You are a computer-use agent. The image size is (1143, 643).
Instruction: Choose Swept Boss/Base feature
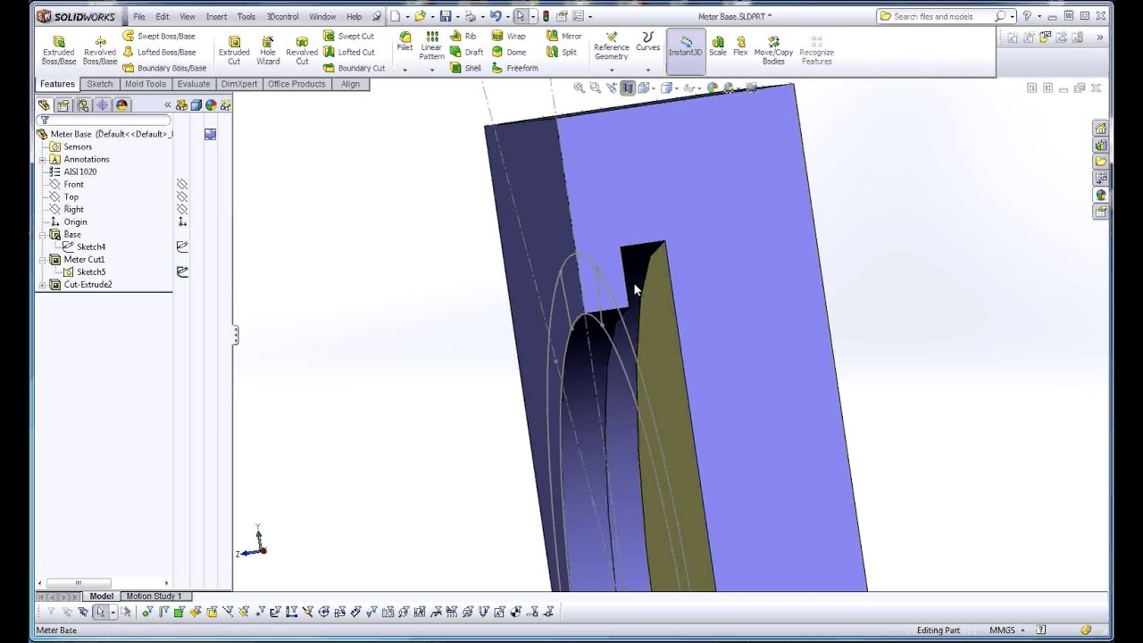tap(159, 36)
